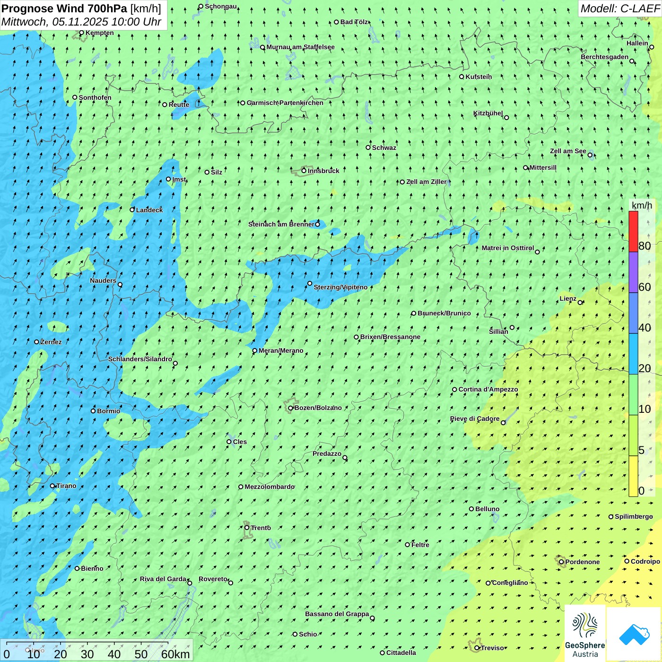Select the green 10–20 km/h legend swatch

point(633,394)
